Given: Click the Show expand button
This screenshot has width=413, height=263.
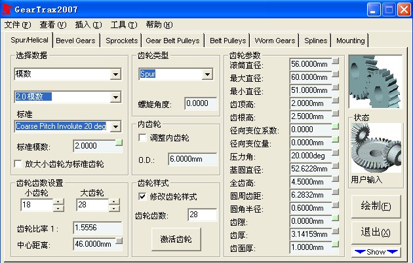Looking at the screenshot, I should tap(376, 252).
